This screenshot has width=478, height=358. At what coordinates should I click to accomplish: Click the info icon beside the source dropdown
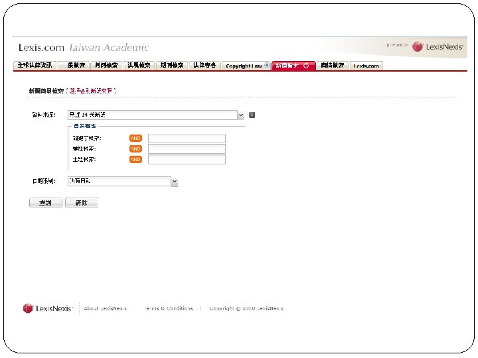point(252,115)
